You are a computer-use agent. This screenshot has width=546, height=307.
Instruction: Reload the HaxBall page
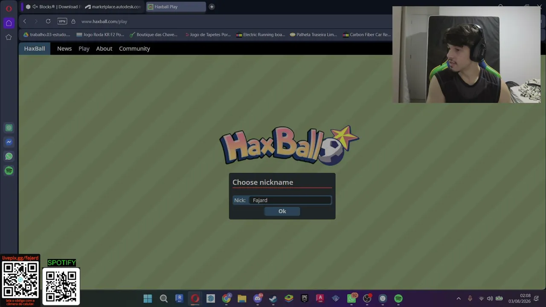[x=48, y=21]
